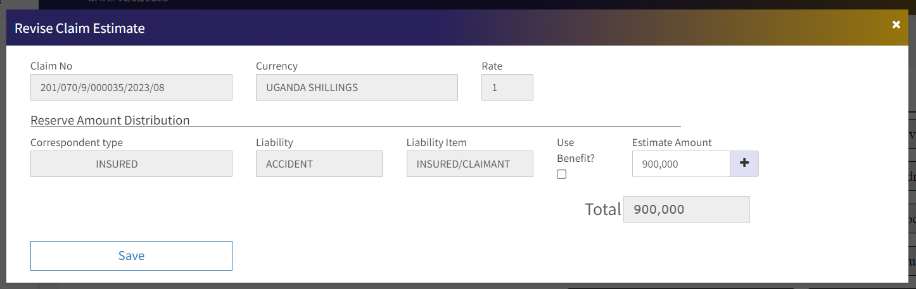Viewport: 916px width, 289px height.
Task: Click the Liability Item label
Action: pyautogui.click(x=436, y=143)
